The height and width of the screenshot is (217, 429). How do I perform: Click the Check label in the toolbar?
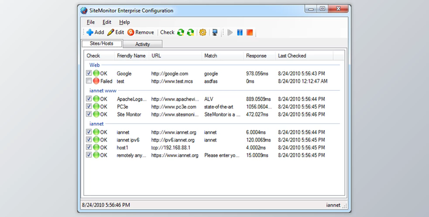point(167,32)
